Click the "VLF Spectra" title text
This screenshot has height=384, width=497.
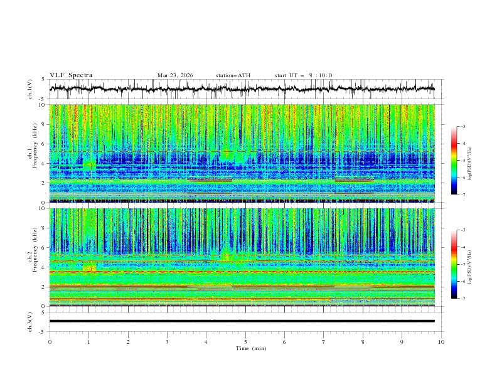pyautogui.click(x=71, y=75)
